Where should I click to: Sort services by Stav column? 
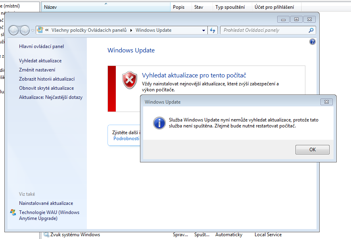(202, 7)
